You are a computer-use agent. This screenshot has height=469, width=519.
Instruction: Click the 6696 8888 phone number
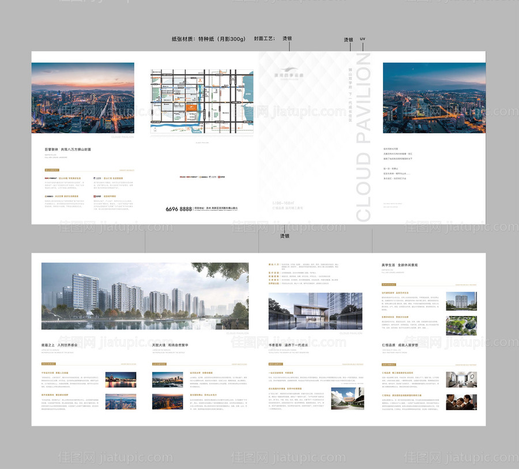pos(178,209)
